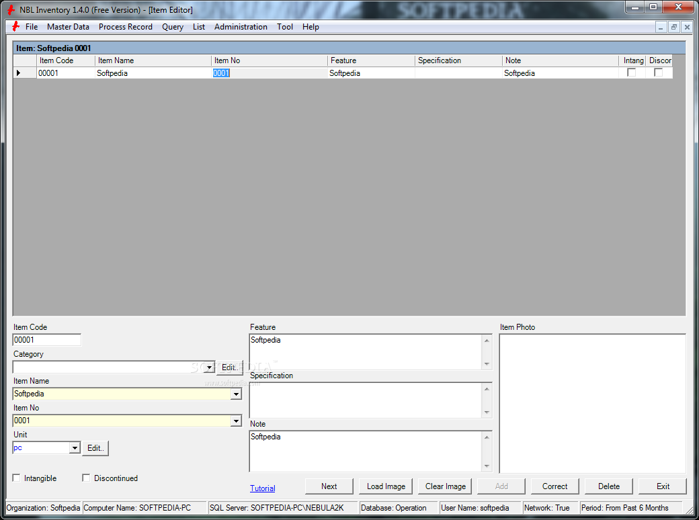Click Edit.. button next to Unit
The height and width of the screenshot is (520, 699).
pyautogui.click(x=95, y=448)
